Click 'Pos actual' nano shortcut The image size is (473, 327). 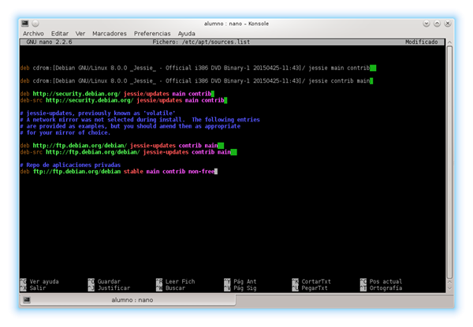(x=382, y=281)
